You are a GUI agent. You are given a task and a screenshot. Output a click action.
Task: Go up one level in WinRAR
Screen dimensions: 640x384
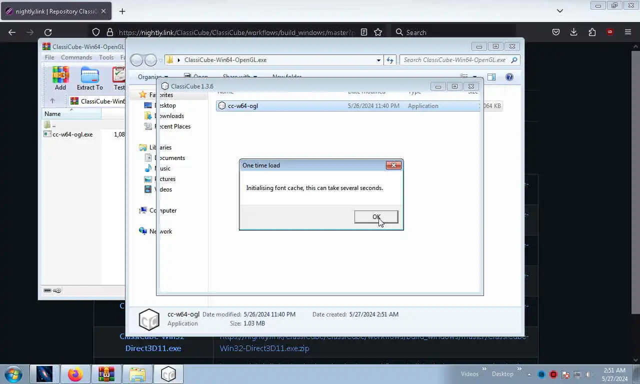52,101
